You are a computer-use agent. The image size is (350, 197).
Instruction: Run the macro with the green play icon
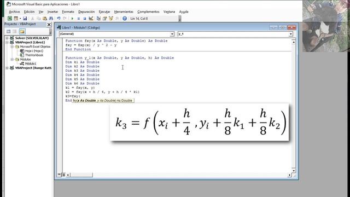tap(72, 19)
